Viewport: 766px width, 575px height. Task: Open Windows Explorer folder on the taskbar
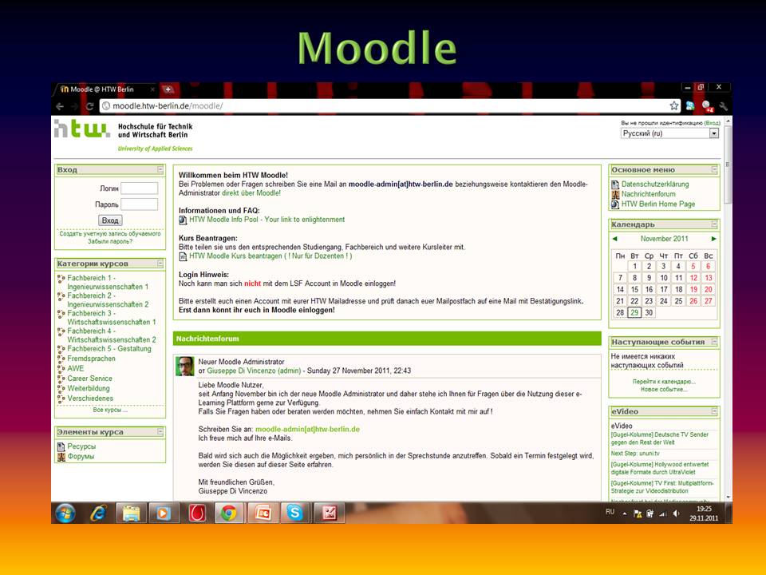(131, 513)
